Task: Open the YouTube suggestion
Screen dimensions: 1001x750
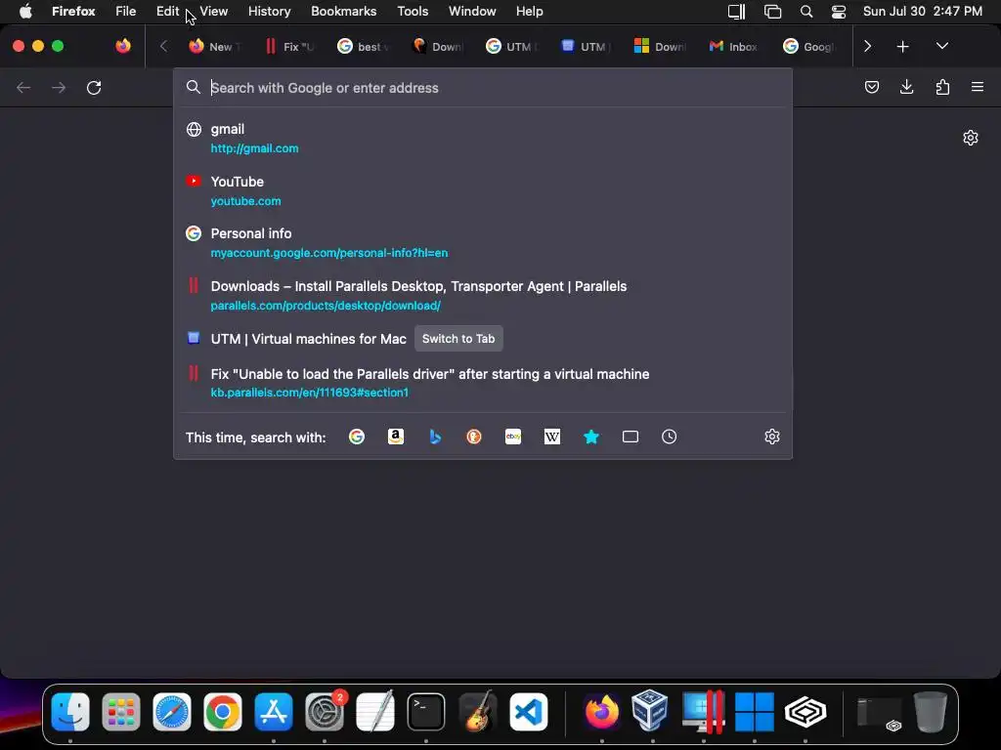Action: (483, 190)
